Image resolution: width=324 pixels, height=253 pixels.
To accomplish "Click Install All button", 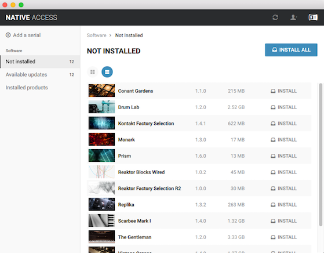I will (291, 50).
